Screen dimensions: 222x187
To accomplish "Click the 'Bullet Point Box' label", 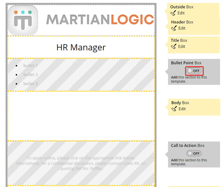I will click(x=186, y=63).
